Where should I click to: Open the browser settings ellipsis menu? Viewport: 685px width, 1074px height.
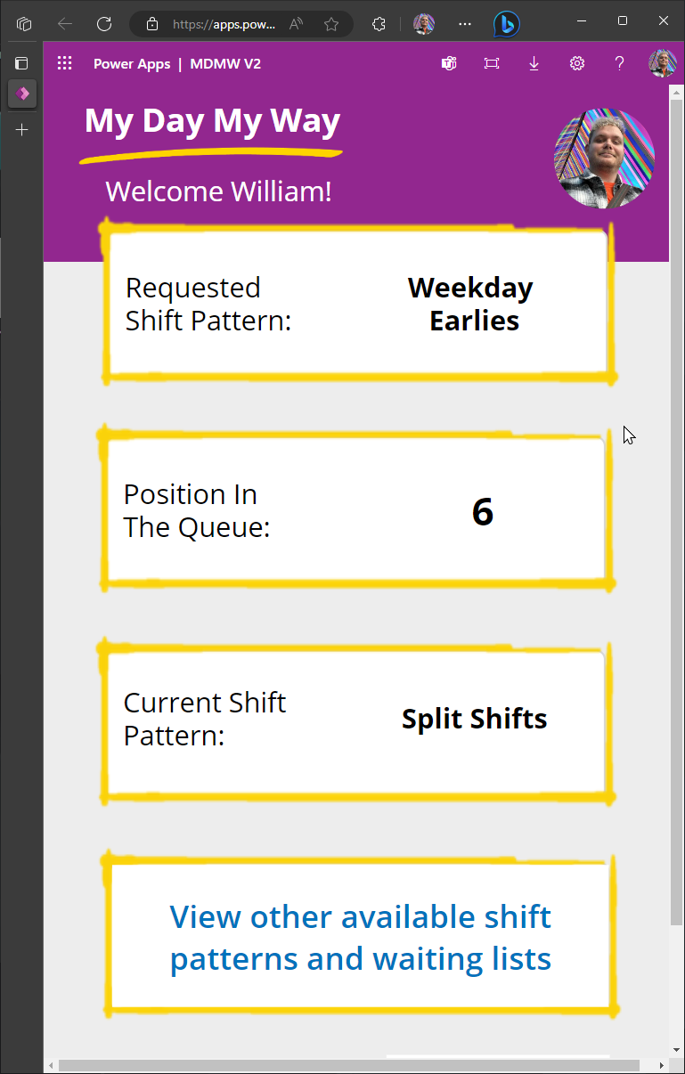[x=464, y=24]
